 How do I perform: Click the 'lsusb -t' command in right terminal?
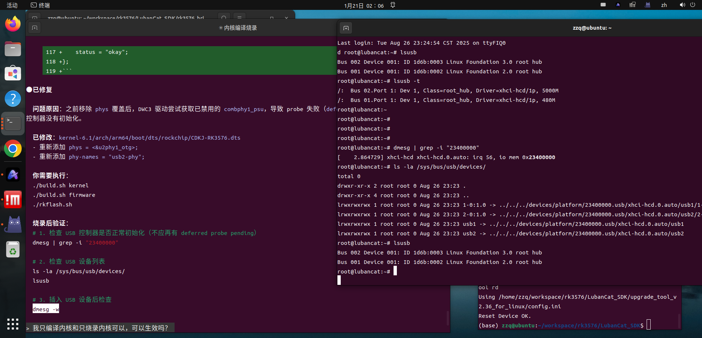(407, 81)
